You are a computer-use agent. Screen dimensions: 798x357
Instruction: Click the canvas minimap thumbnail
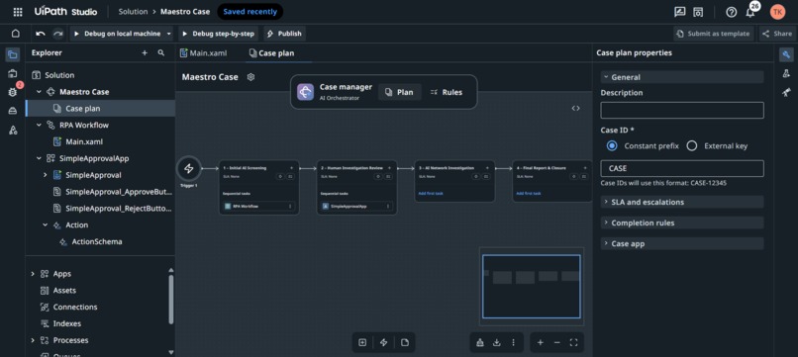(x=532, y=287)
